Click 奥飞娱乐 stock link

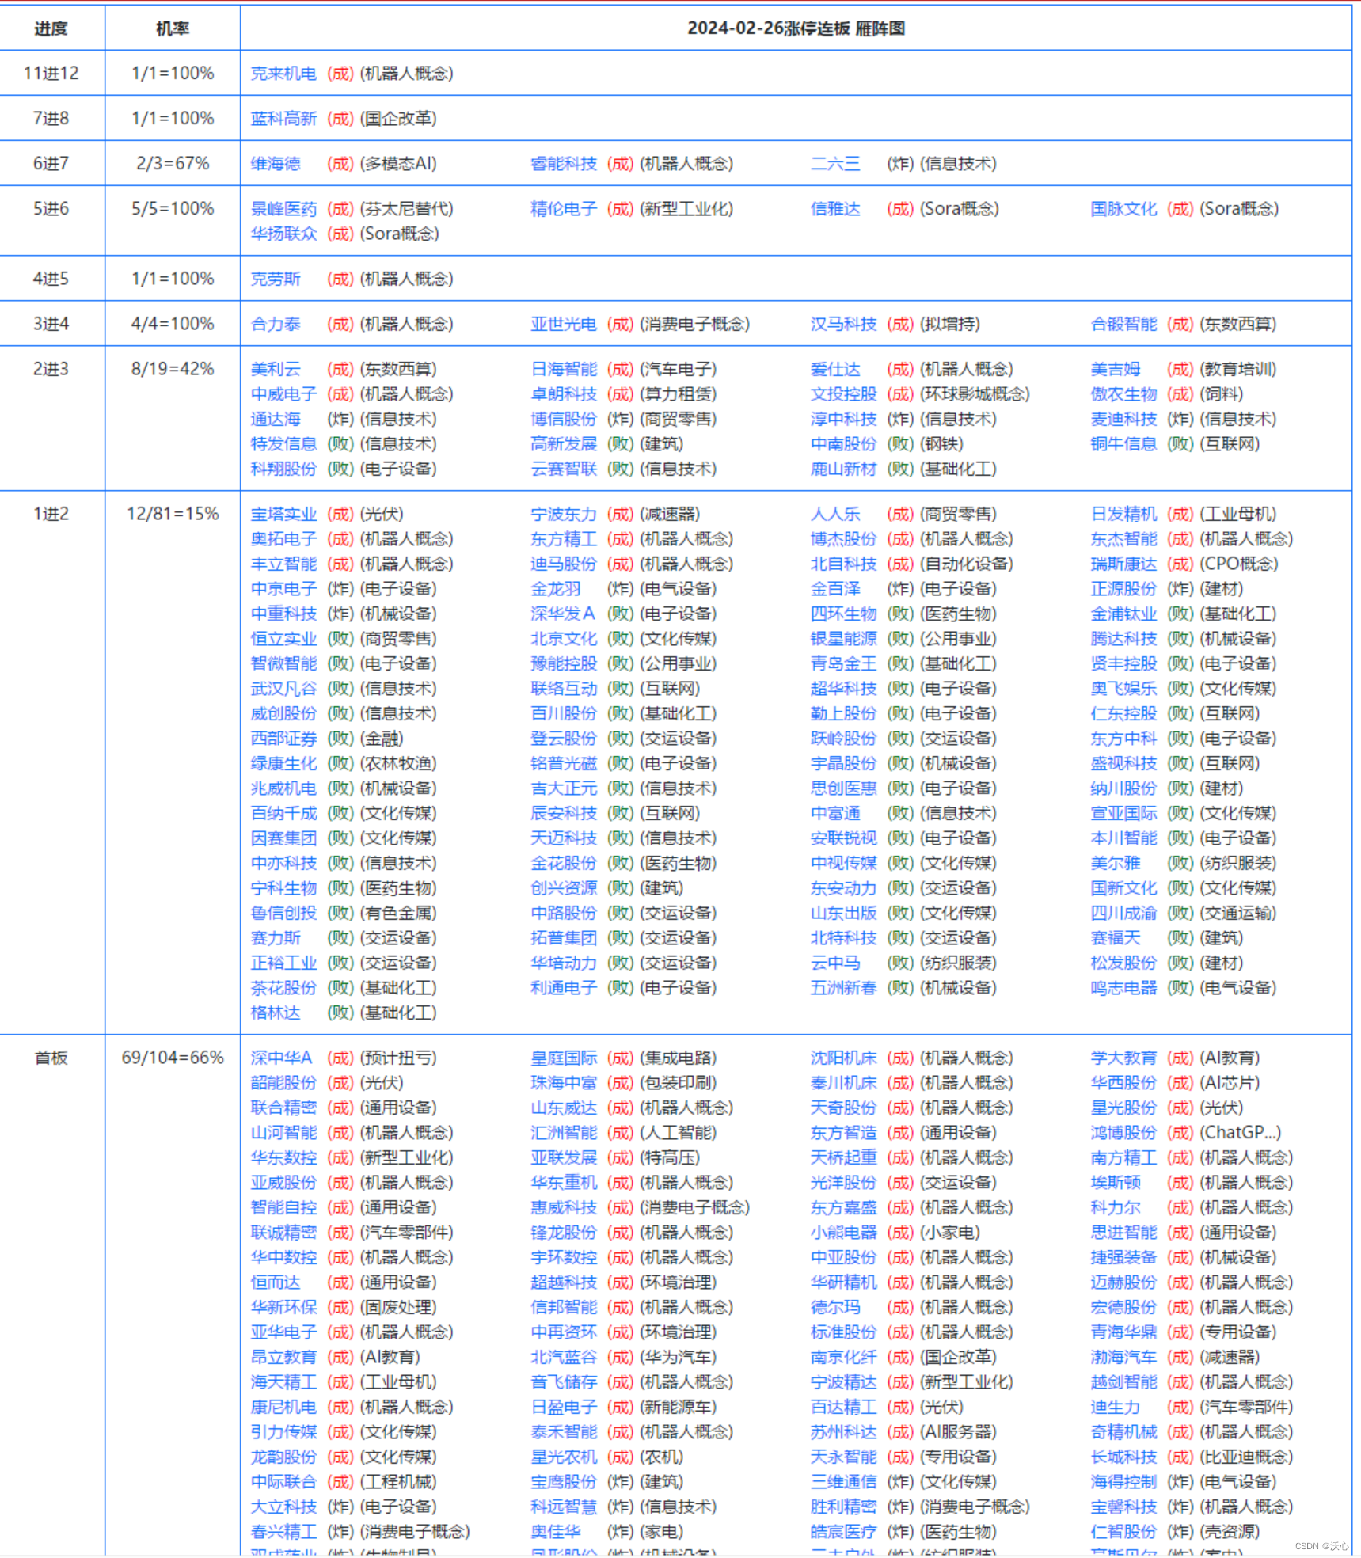click(x=1123, y=689)
